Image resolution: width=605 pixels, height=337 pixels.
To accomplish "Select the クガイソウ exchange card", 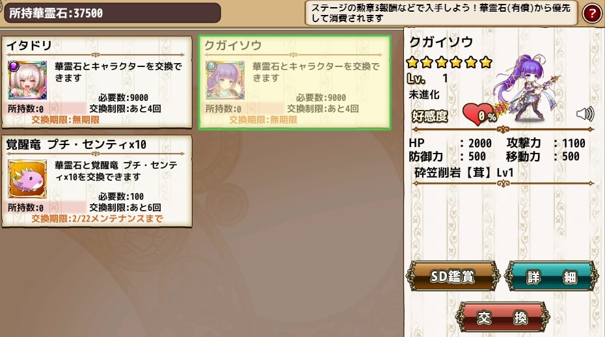I will click(295, 82).
